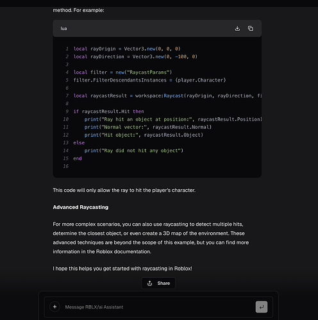The height and width of the screenshot is (320, 318).
Task: Click code line 1 rayOrigin declaration
Action: pos(127,49)
